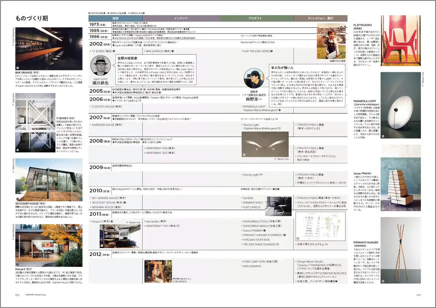This screenshot has width=436, height=308.
Task: Select the 建築 column header
Action: [x=115, y=18]
